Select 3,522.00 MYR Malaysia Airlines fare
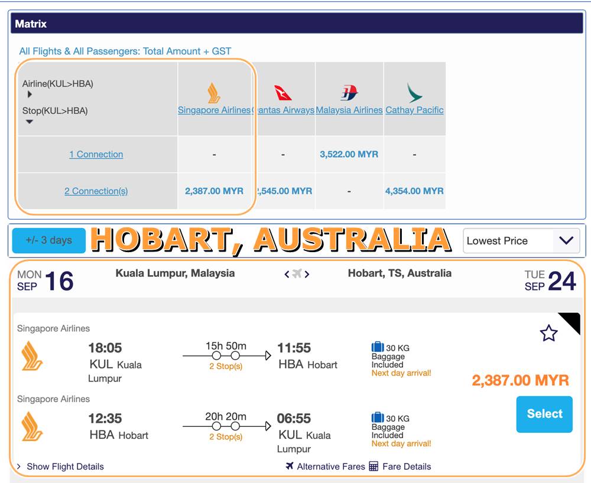 [x=349, y=154]
